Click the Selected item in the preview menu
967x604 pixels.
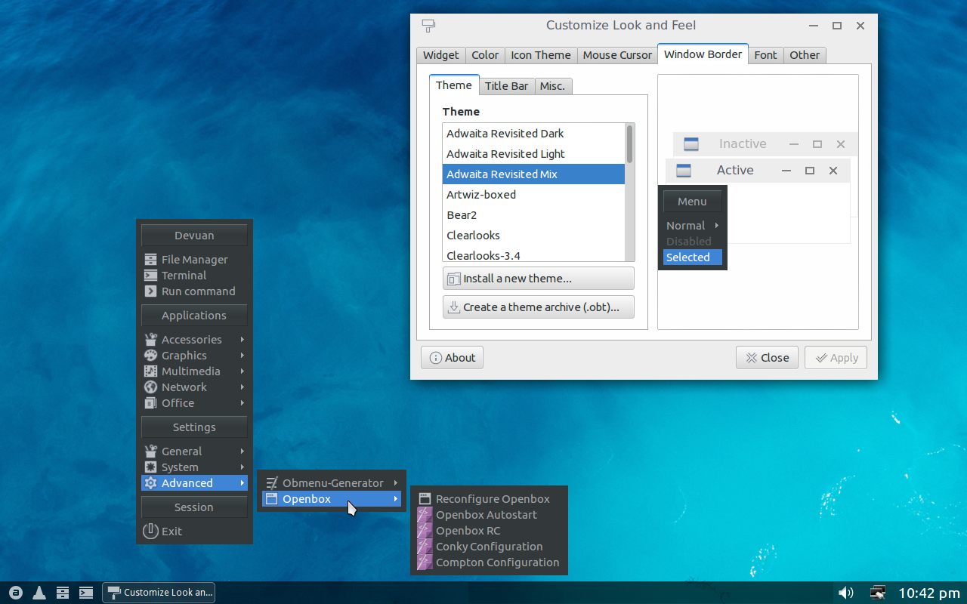[693, 257]
